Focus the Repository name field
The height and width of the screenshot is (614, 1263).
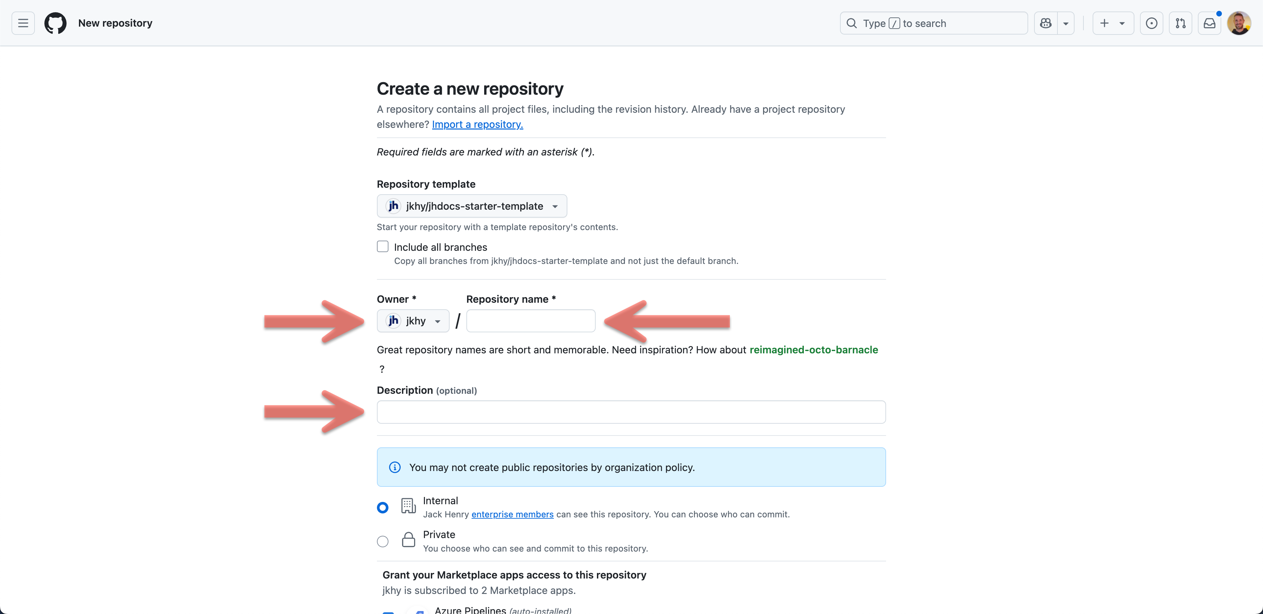531,321
